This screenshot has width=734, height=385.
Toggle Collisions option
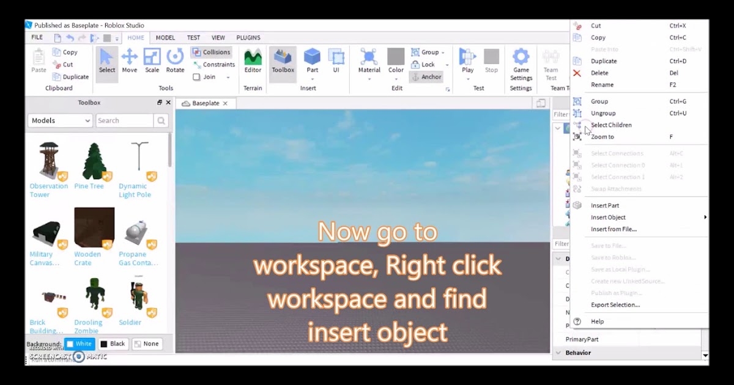[x=211, y=53]
